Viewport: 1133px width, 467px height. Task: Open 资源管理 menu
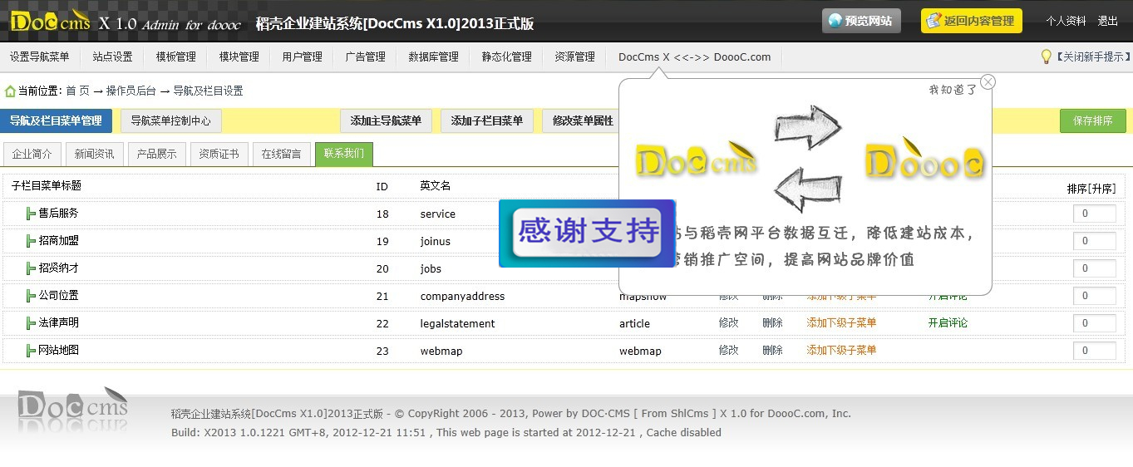coord(574,57)
